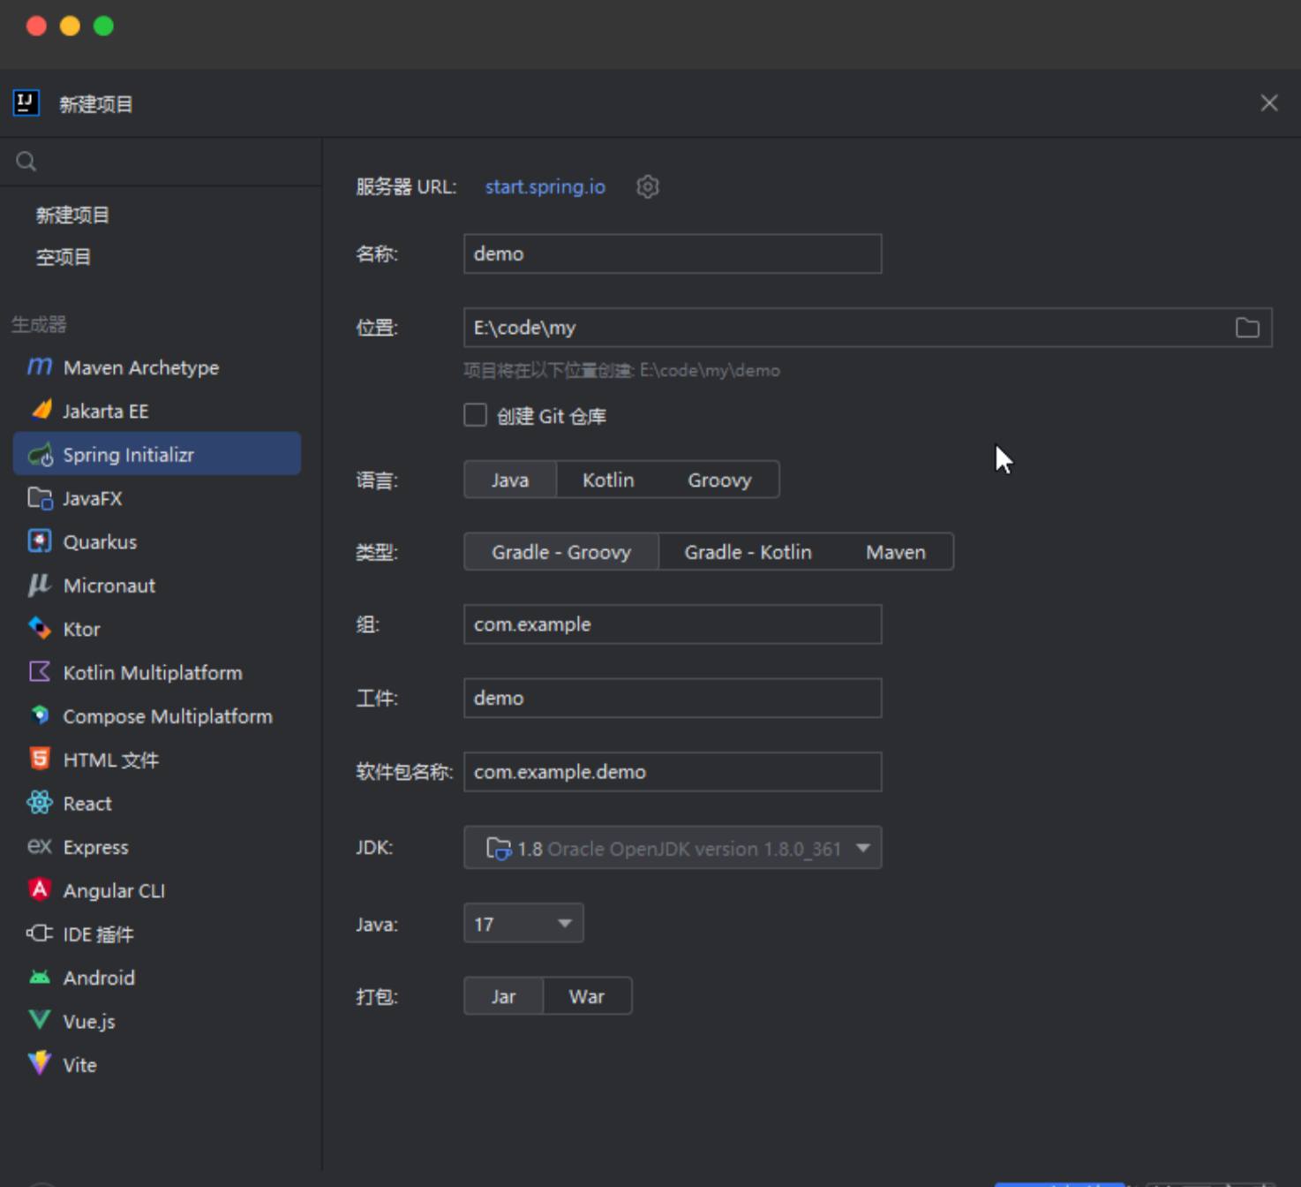The image size is (1301, 1187).
Task: Select Angular CLI generator entry
Action: pyautogui.click(x=157, y=890)
